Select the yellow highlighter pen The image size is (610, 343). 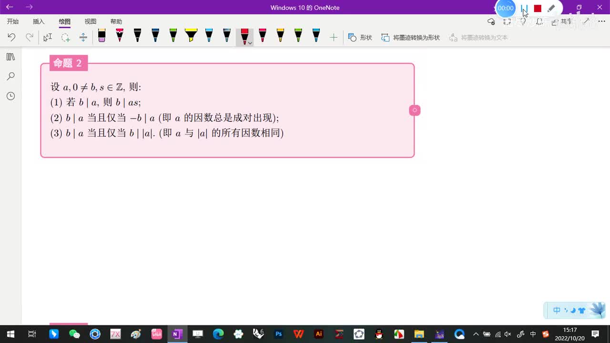tap(191, 36)
